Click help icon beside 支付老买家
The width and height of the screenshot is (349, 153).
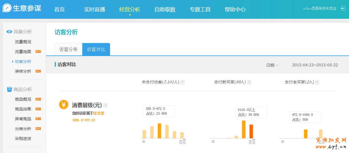pyautogui.click(x=317, y=82)
